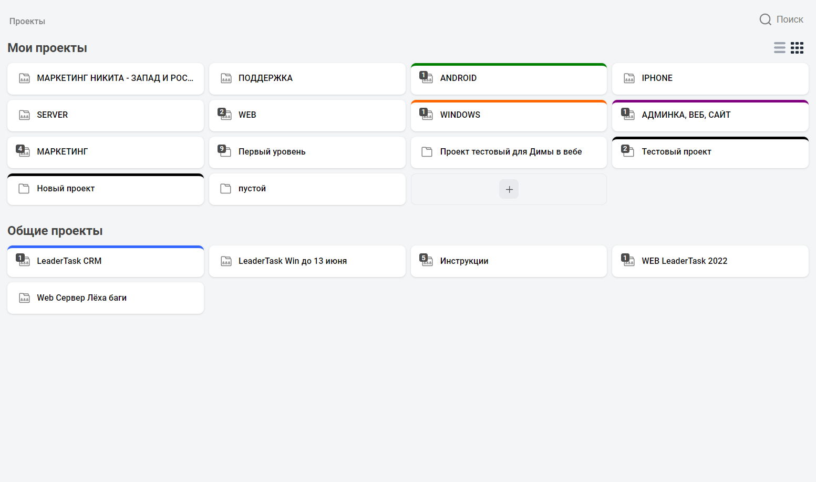Open the Инструкции shared project
The image size is (816, 482).
[x=509, y=261]
